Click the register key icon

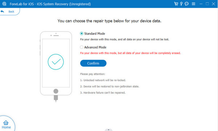(x=181, y=4)
